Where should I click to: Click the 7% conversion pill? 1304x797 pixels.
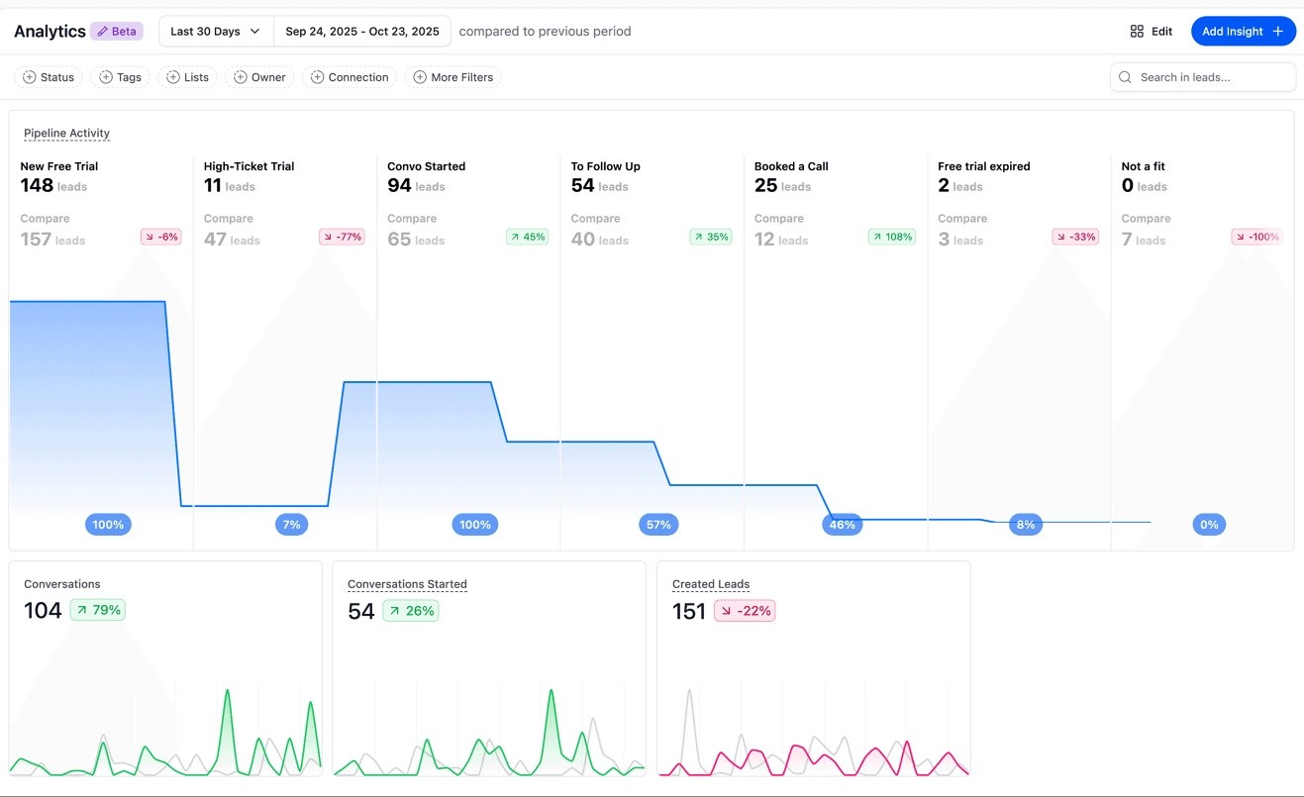[291, 525]
